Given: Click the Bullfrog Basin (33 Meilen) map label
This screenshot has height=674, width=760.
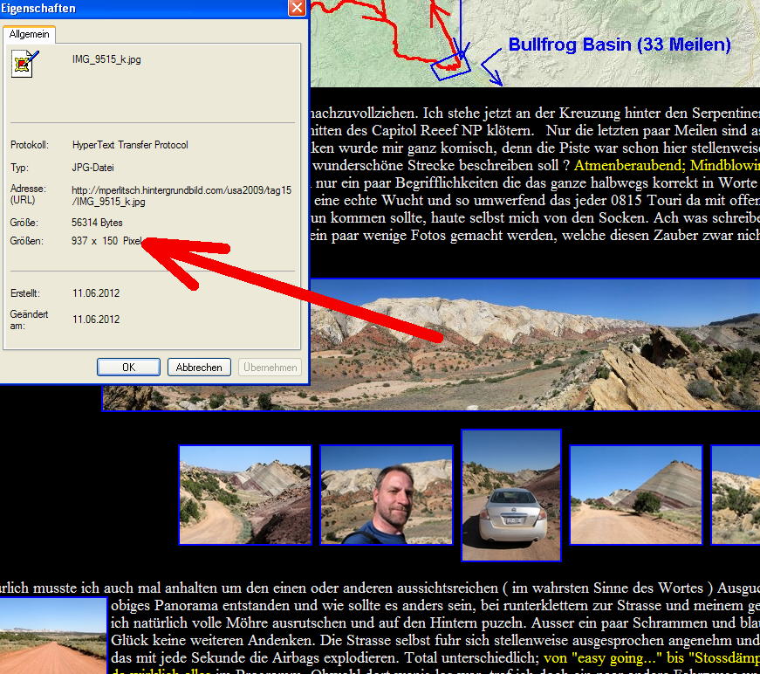Looking at the screenshot, I should [x=620, y=45].
